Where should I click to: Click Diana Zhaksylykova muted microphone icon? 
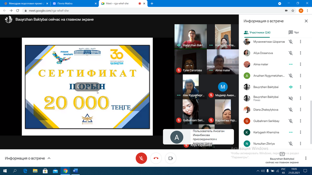(291, 110)
